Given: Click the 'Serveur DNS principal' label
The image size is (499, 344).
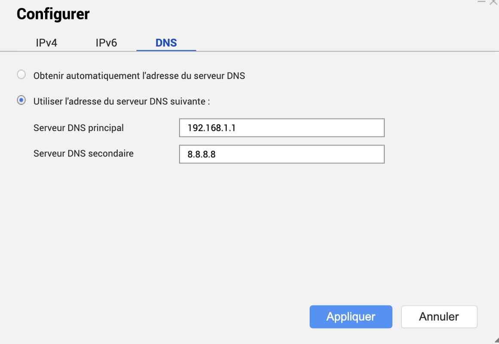Looking at the screenshot, I should 79,128.
